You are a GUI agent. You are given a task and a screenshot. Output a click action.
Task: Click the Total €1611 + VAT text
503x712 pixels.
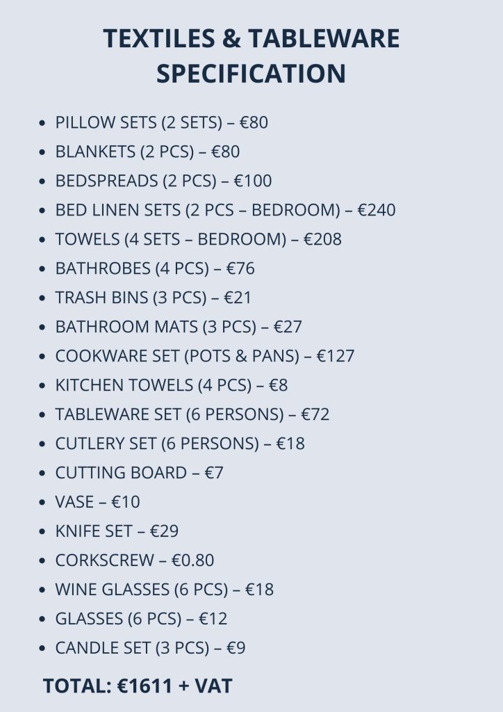pos(138,686)
